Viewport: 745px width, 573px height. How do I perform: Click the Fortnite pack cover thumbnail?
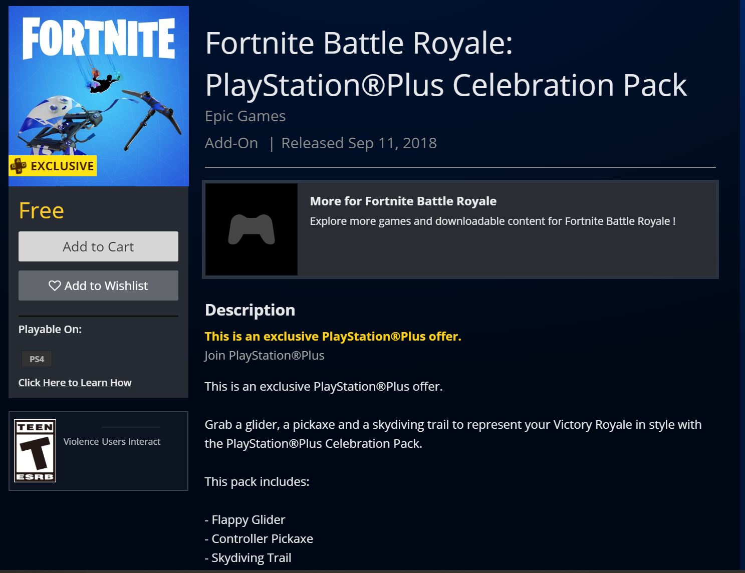(x=99, y=96)
